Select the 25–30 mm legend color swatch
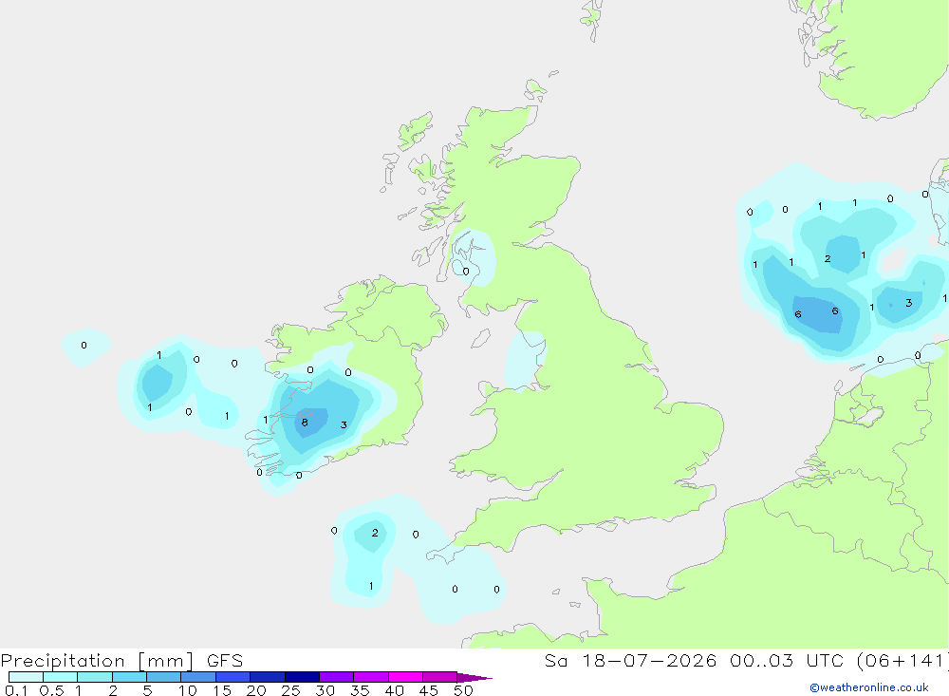The image size is (949, 696). point(302,677)
